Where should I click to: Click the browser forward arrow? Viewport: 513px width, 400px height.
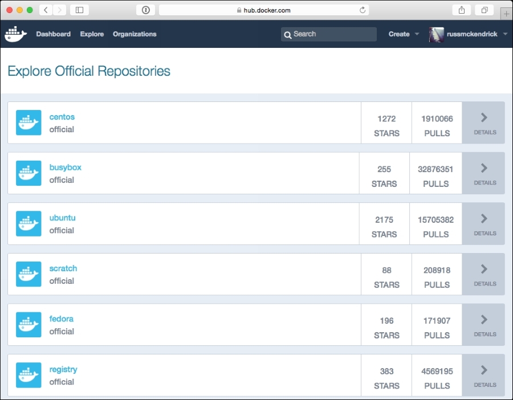point(59,10)
